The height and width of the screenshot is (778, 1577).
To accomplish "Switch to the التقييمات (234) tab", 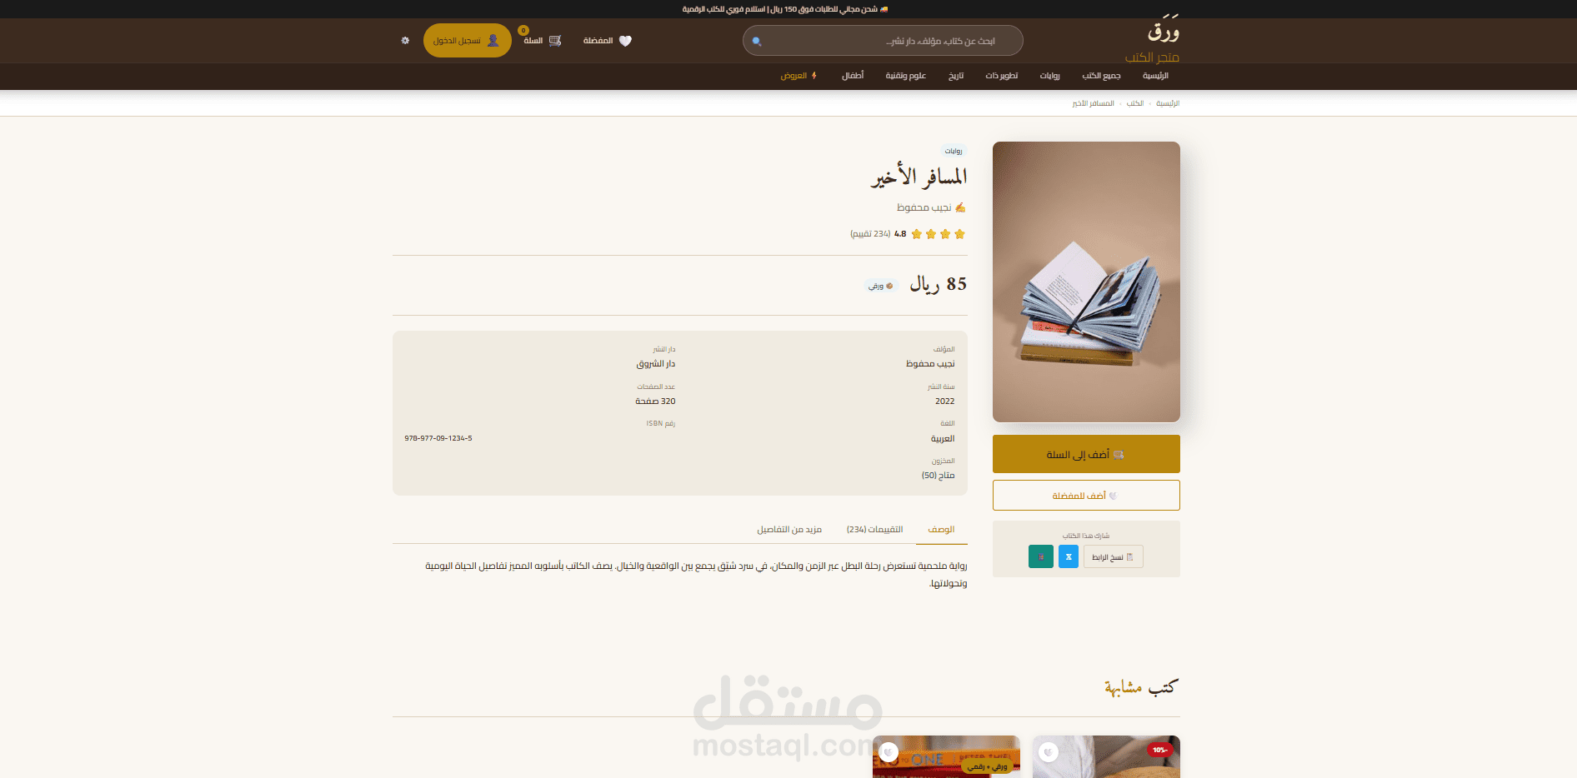I will (x=874, y=530).
